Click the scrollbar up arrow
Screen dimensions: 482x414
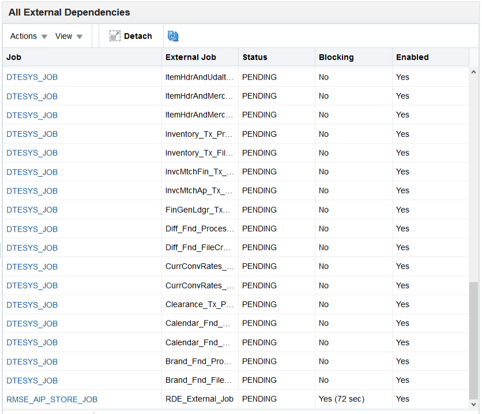click(x=474, y=72)
